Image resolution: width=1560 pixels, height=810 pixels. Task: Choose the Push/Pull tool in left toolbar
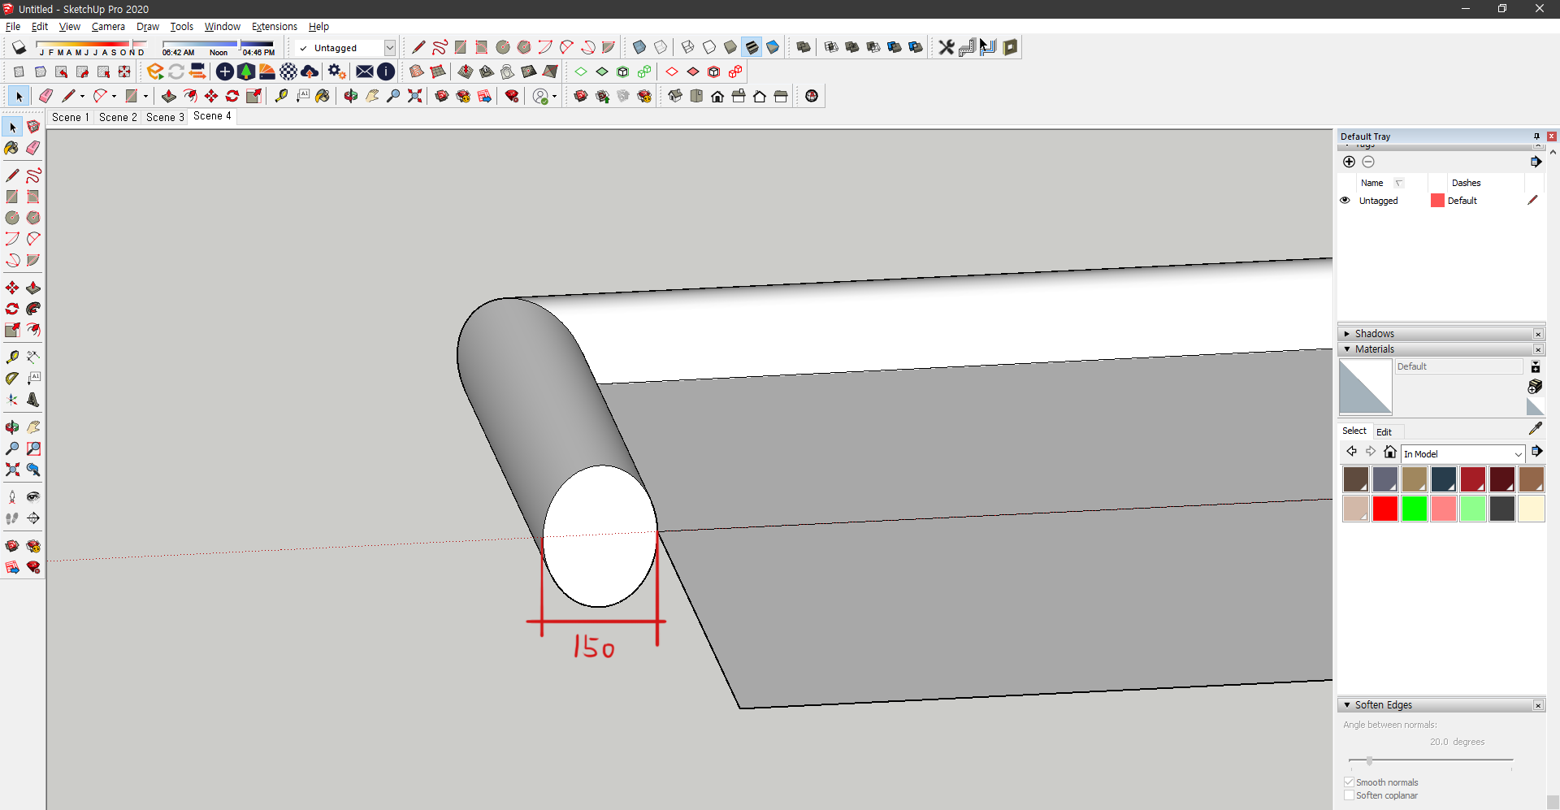click(x=33, y=288)
